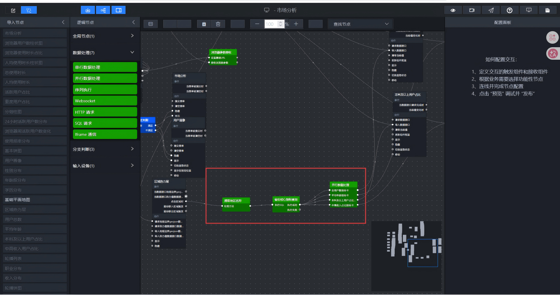The height and width of the screenshot is (295, 560).
Task: Click the 执行失败 output port
Action: click(x=300, y=210)
